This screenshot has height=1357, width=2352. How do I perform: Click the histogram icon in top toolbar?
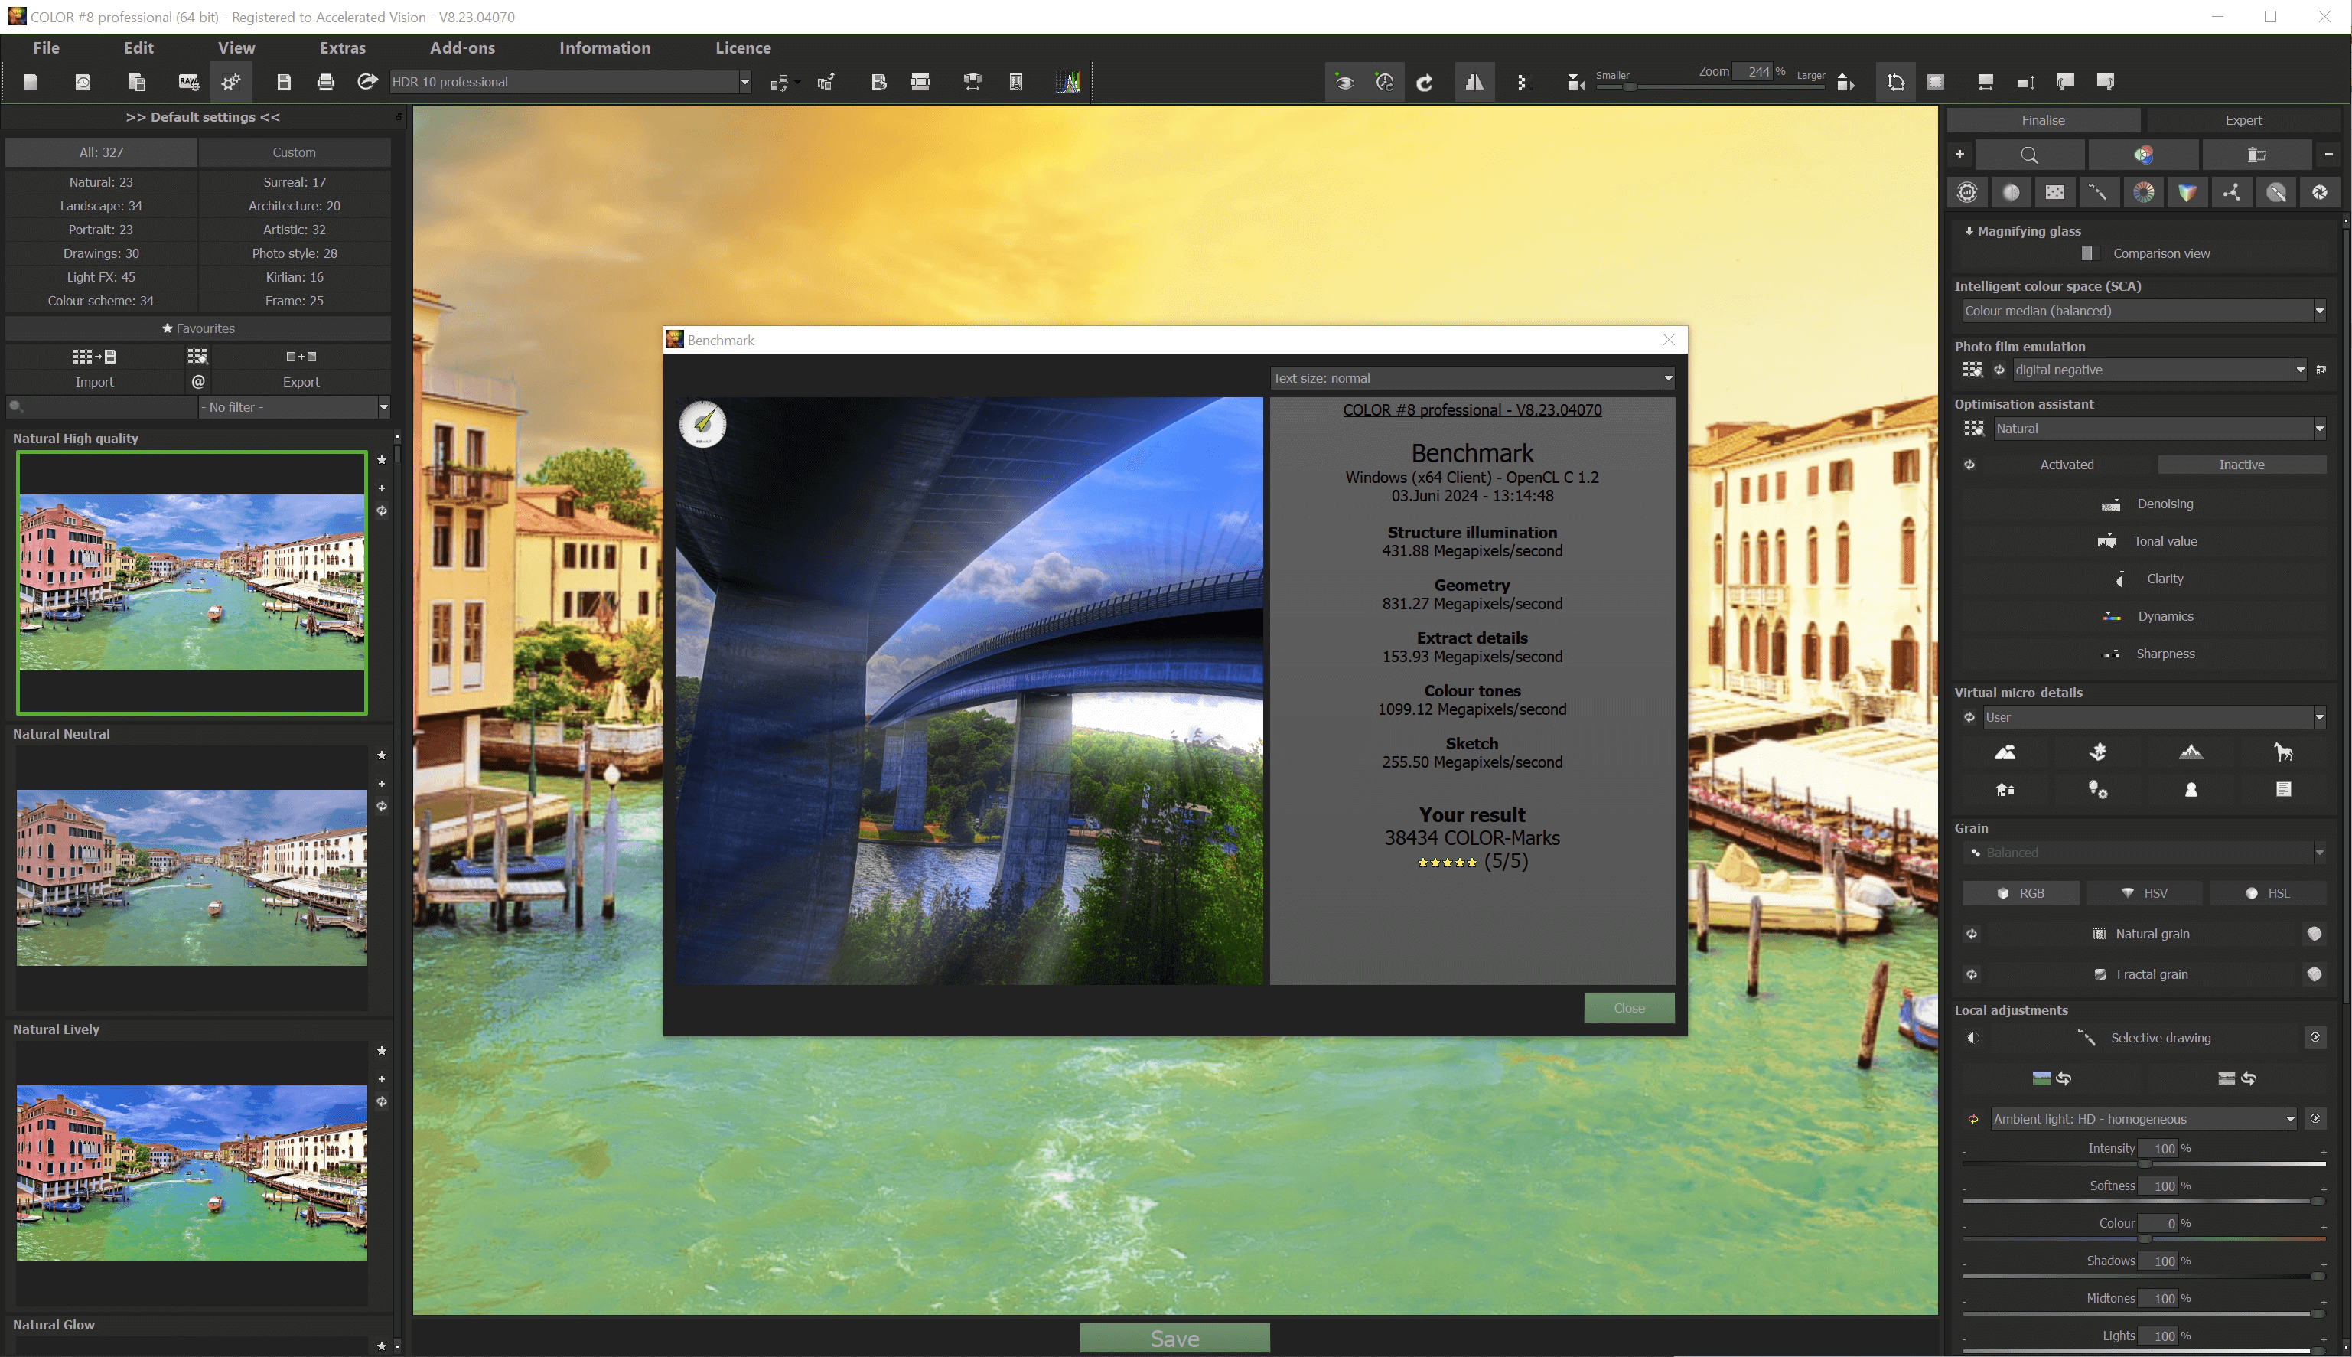[x=1070, y=82]
